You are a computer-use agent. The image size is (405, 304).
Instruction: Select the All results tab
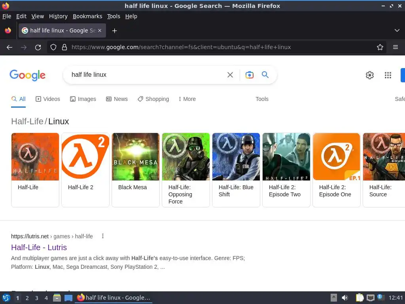click(18, 99)
